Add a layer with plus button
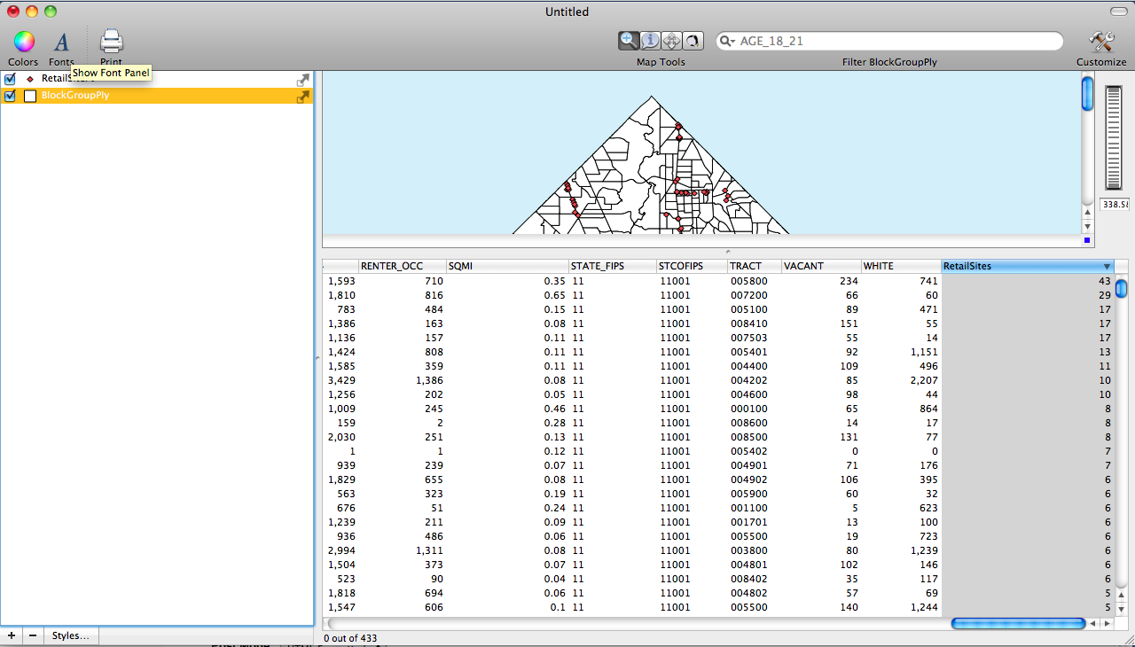1135x647 pixels. [12, 635]
